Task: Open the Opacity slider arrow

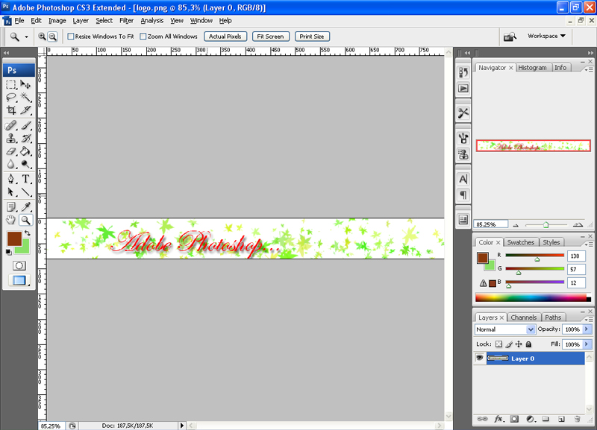Action: pyautogui.click(x=587, y=329)
